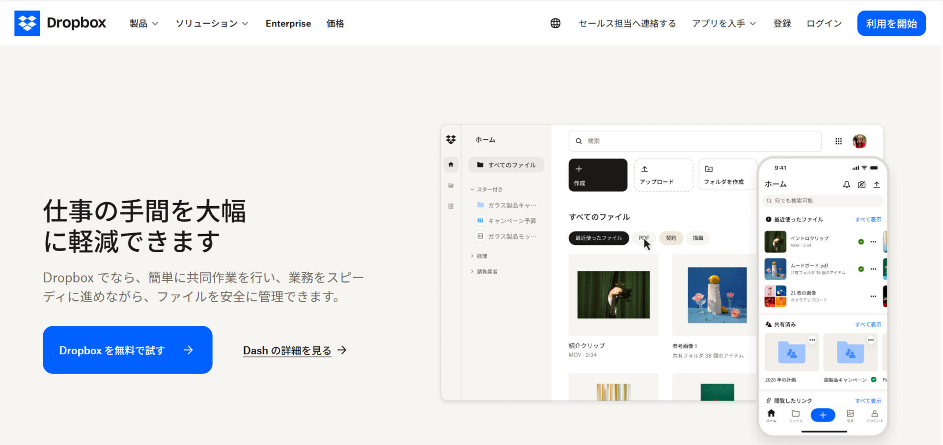Tap すべて表示 beside 共有済み

tap(868, 324)
